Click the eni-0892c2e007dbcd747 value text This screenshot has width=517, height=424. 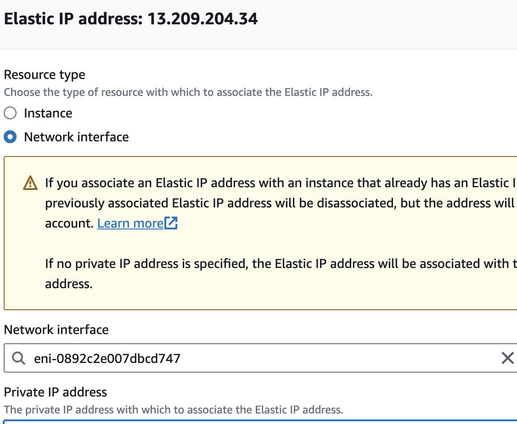click(x=107, y=358)
